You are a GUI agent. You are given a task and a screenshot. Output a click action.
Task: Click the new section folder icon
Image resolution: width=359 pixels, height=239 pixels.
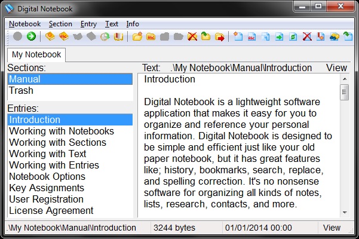click(137, 36)
